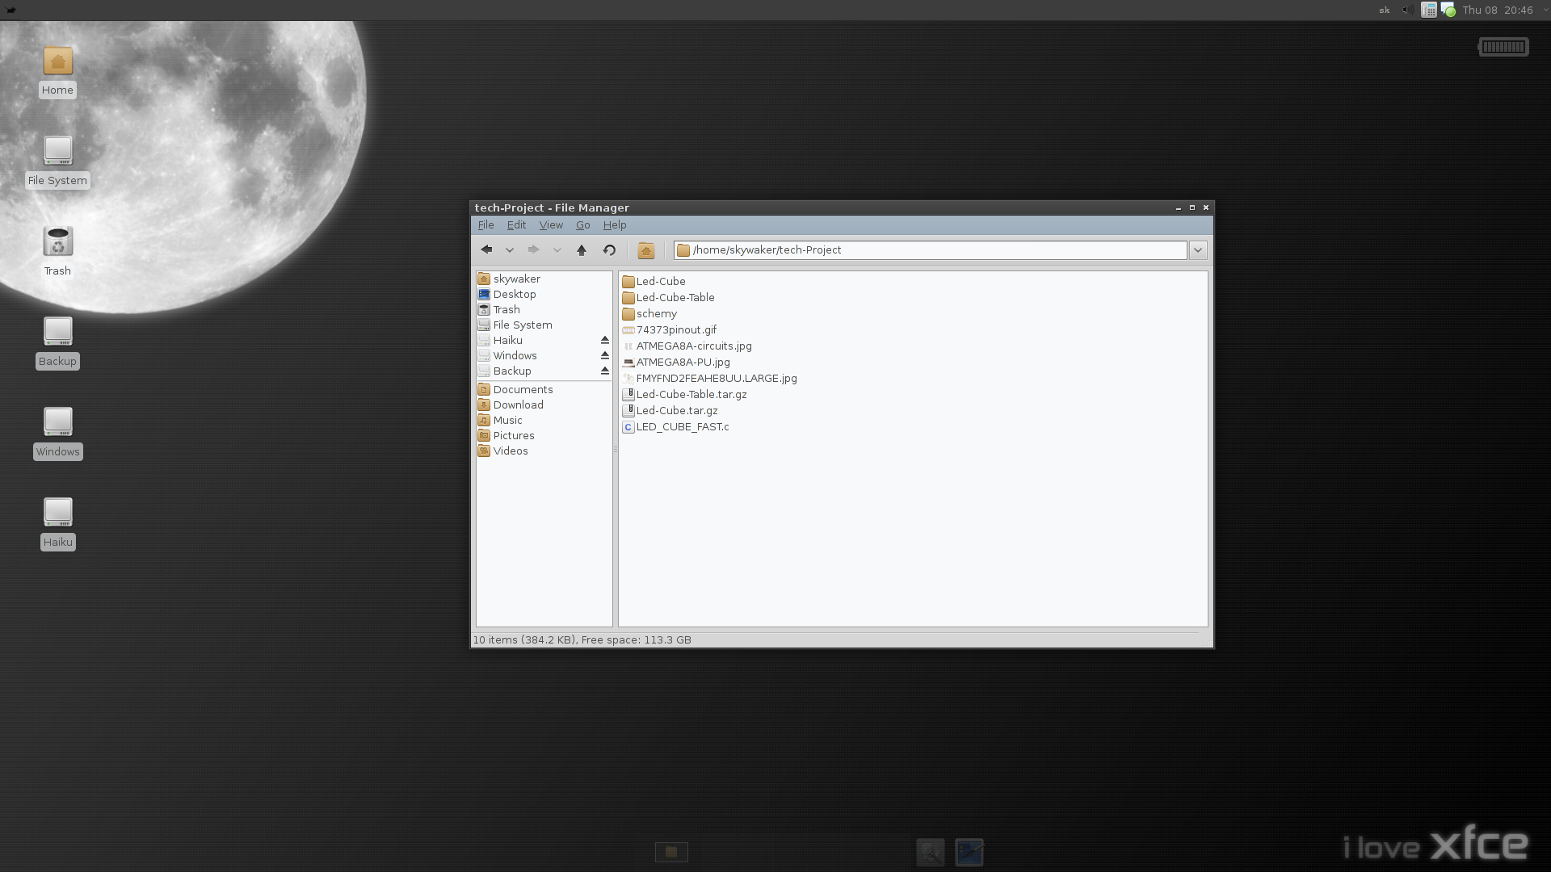Select Led-Cube.tar.gz archive

(670, 411)
